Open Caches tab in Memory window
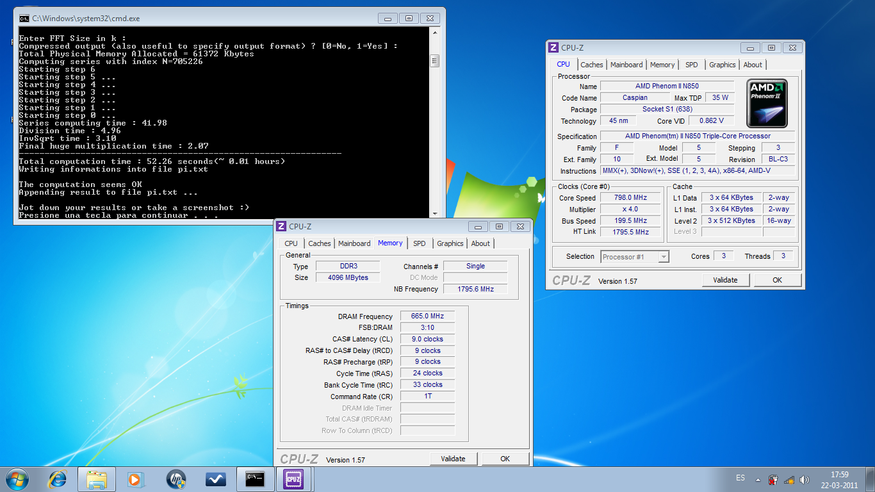Screen dimensions: 875x492 click(320, 243)
